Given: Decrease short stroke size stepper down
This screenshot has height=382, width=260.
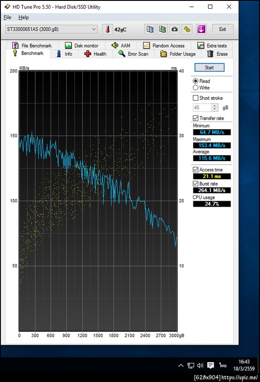Looking at the screenshot, I should pyautogui.click(x=214, y=109).
